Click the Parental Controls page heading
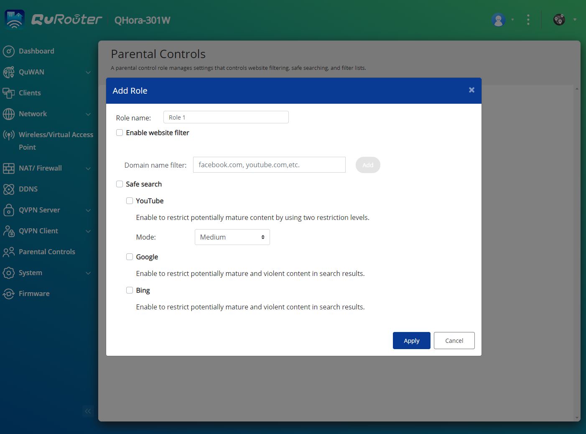 tap(158, 54)
